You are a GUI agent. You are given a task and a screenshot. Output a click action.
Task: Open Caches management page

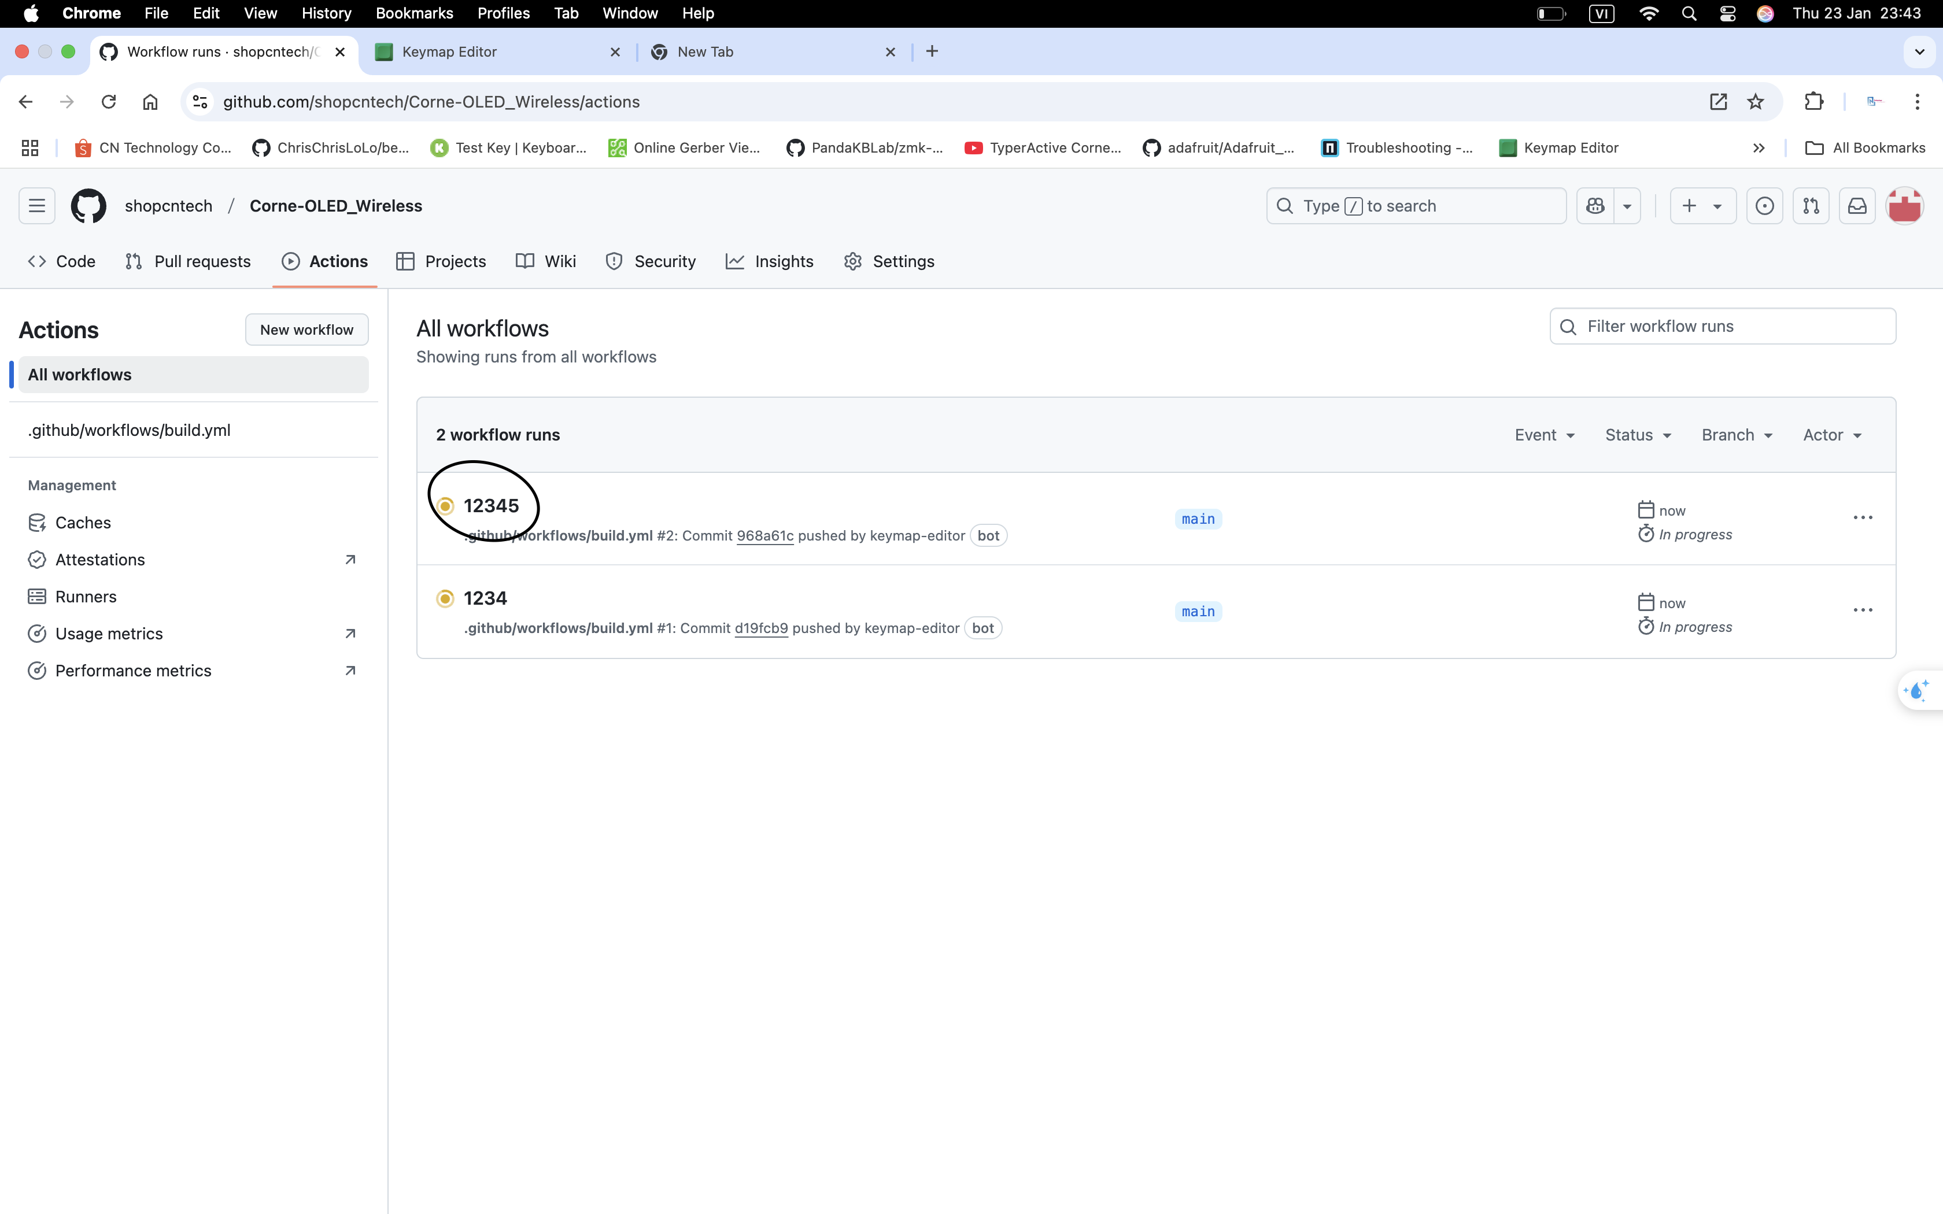point(193,523)
